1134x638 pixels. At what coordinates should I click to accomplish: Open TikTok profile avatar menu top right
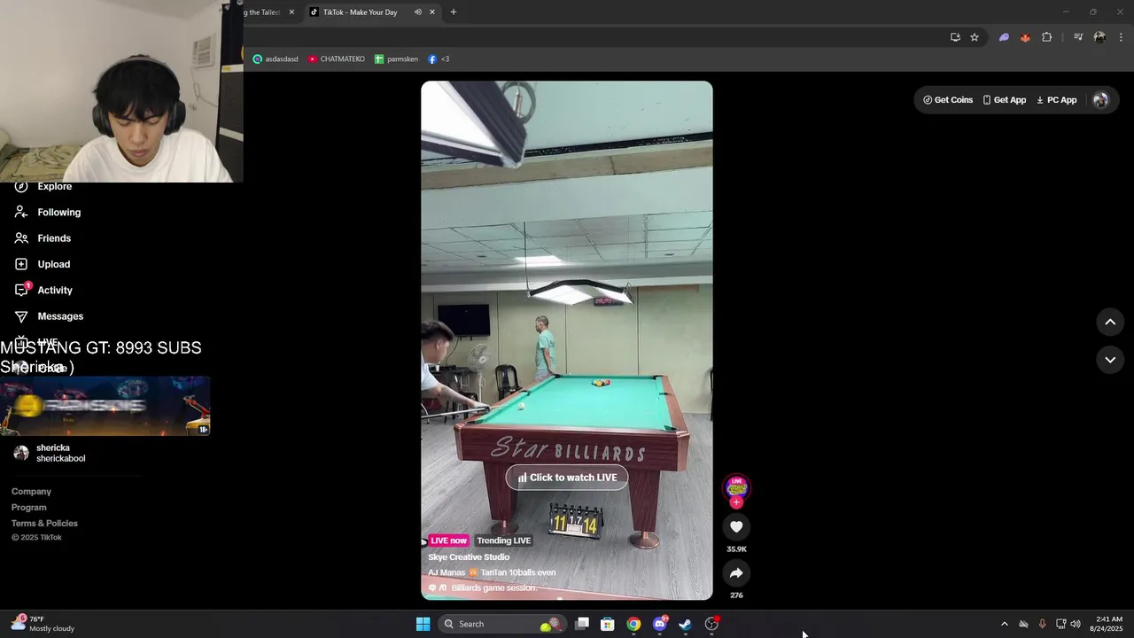tap(1100, 100)
